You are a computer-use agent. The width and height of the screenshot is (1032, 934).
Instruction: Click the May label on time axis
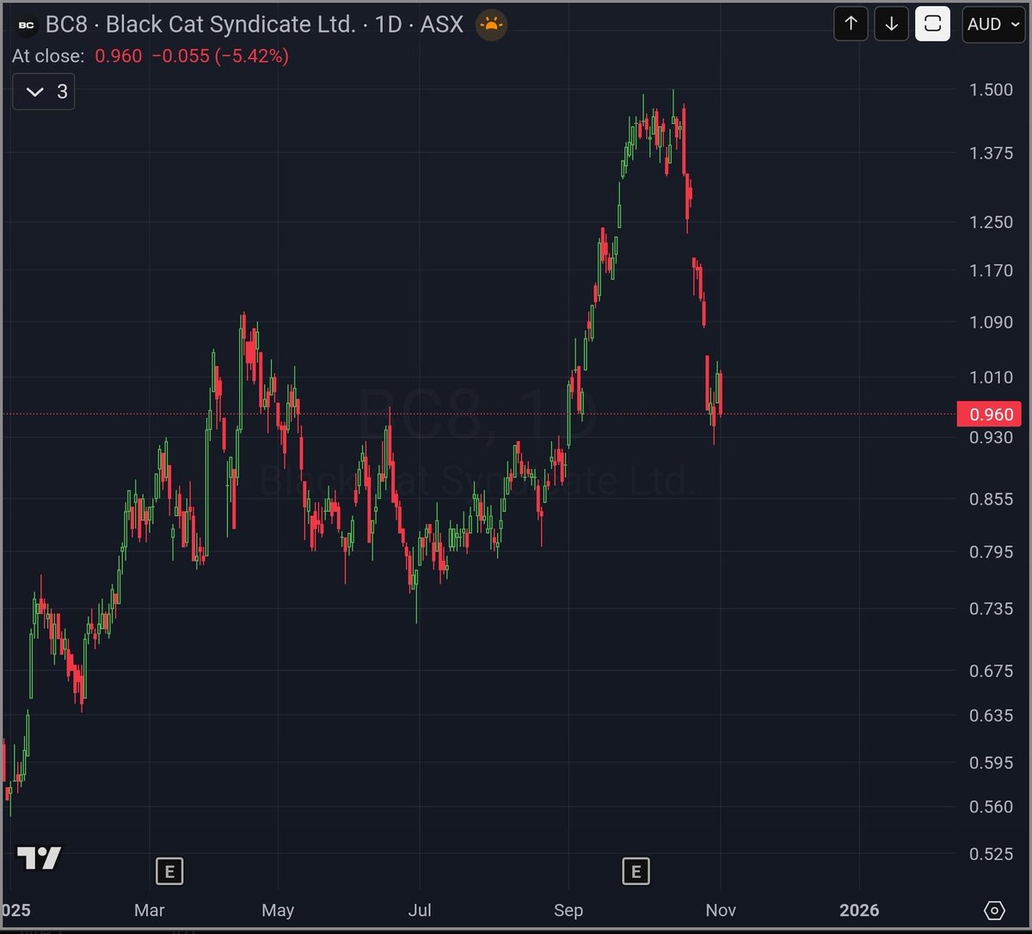(x=278, y=910)
